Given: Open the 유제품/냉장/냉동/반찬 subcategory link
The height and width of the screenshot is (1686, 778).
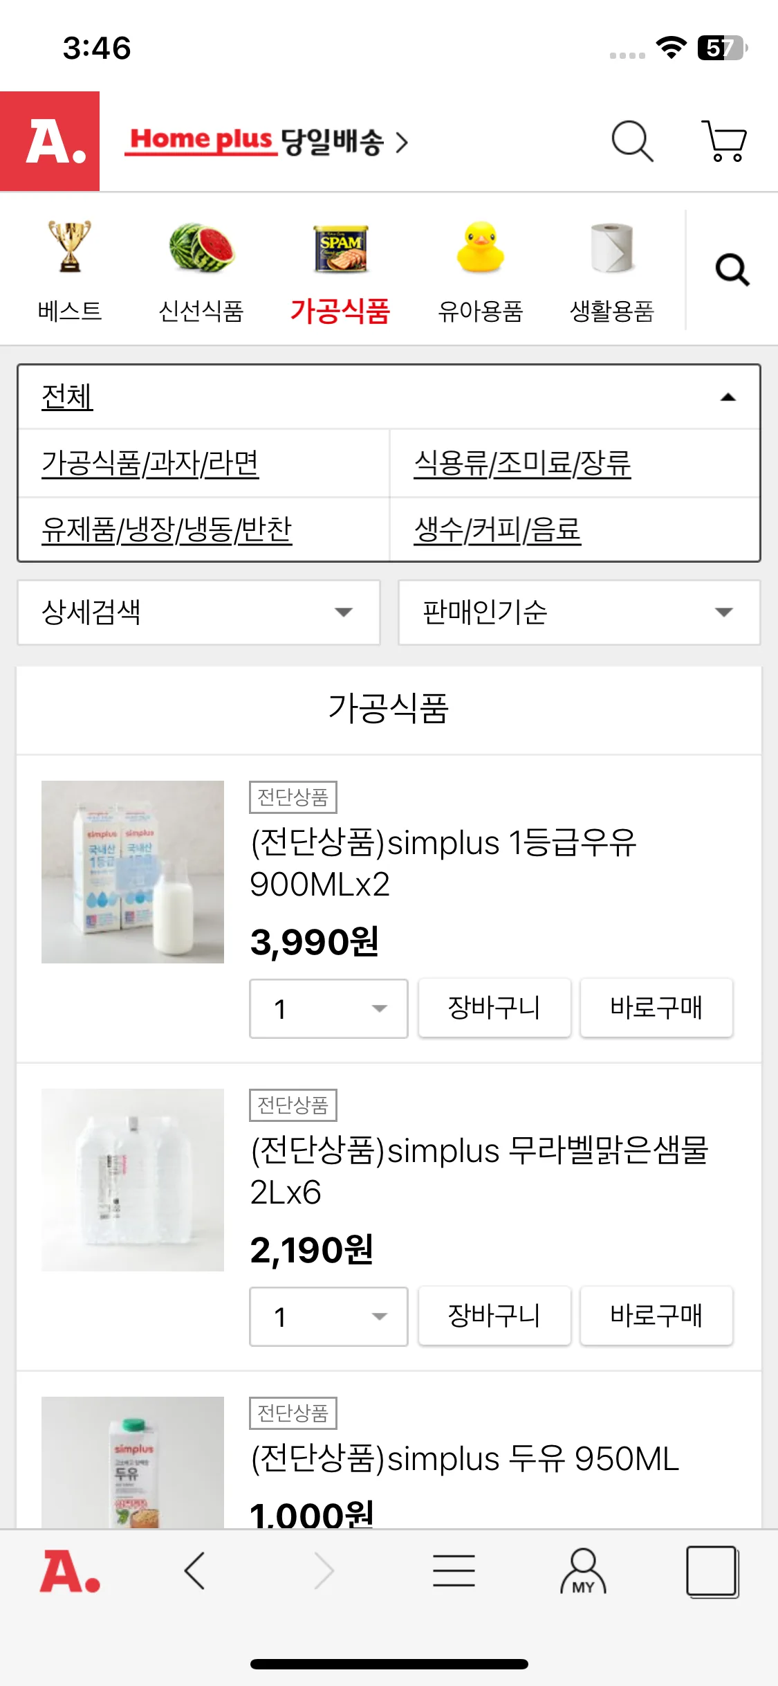Looking at the screenshot, I should [167, 530].
